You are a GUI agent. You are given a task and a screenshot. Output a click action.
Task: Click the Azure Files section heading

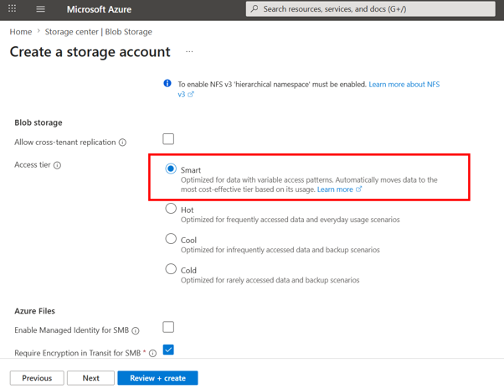tap(34, 311)
